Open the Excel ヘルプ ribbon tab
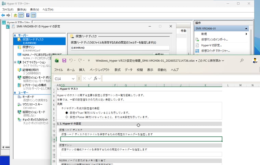This screenshot has height=165, width=260. (x=174, y=70)
